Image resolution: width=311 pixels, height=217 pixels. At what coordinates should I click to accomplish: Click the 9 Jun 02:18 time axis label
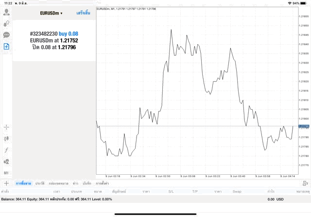tap(113, 176)
